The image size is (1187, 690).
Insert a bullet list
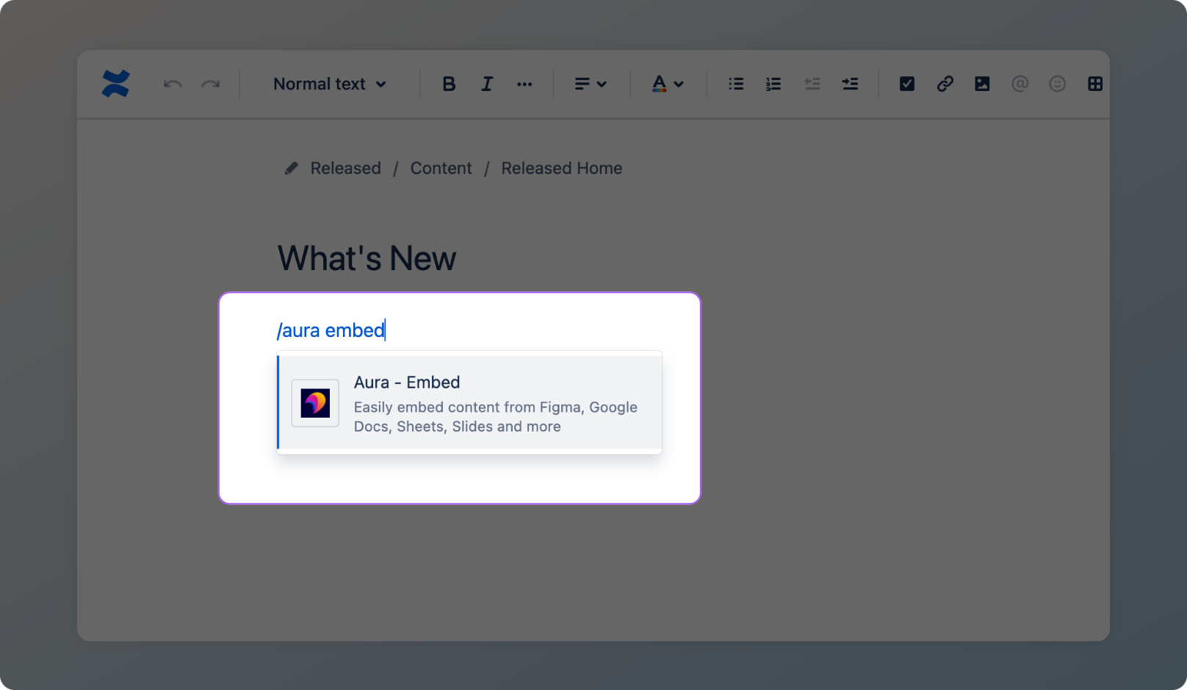click(736, 84)
